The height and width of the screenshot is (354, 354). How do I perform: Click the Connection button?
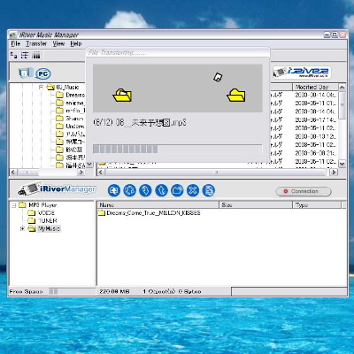[304, 191]
